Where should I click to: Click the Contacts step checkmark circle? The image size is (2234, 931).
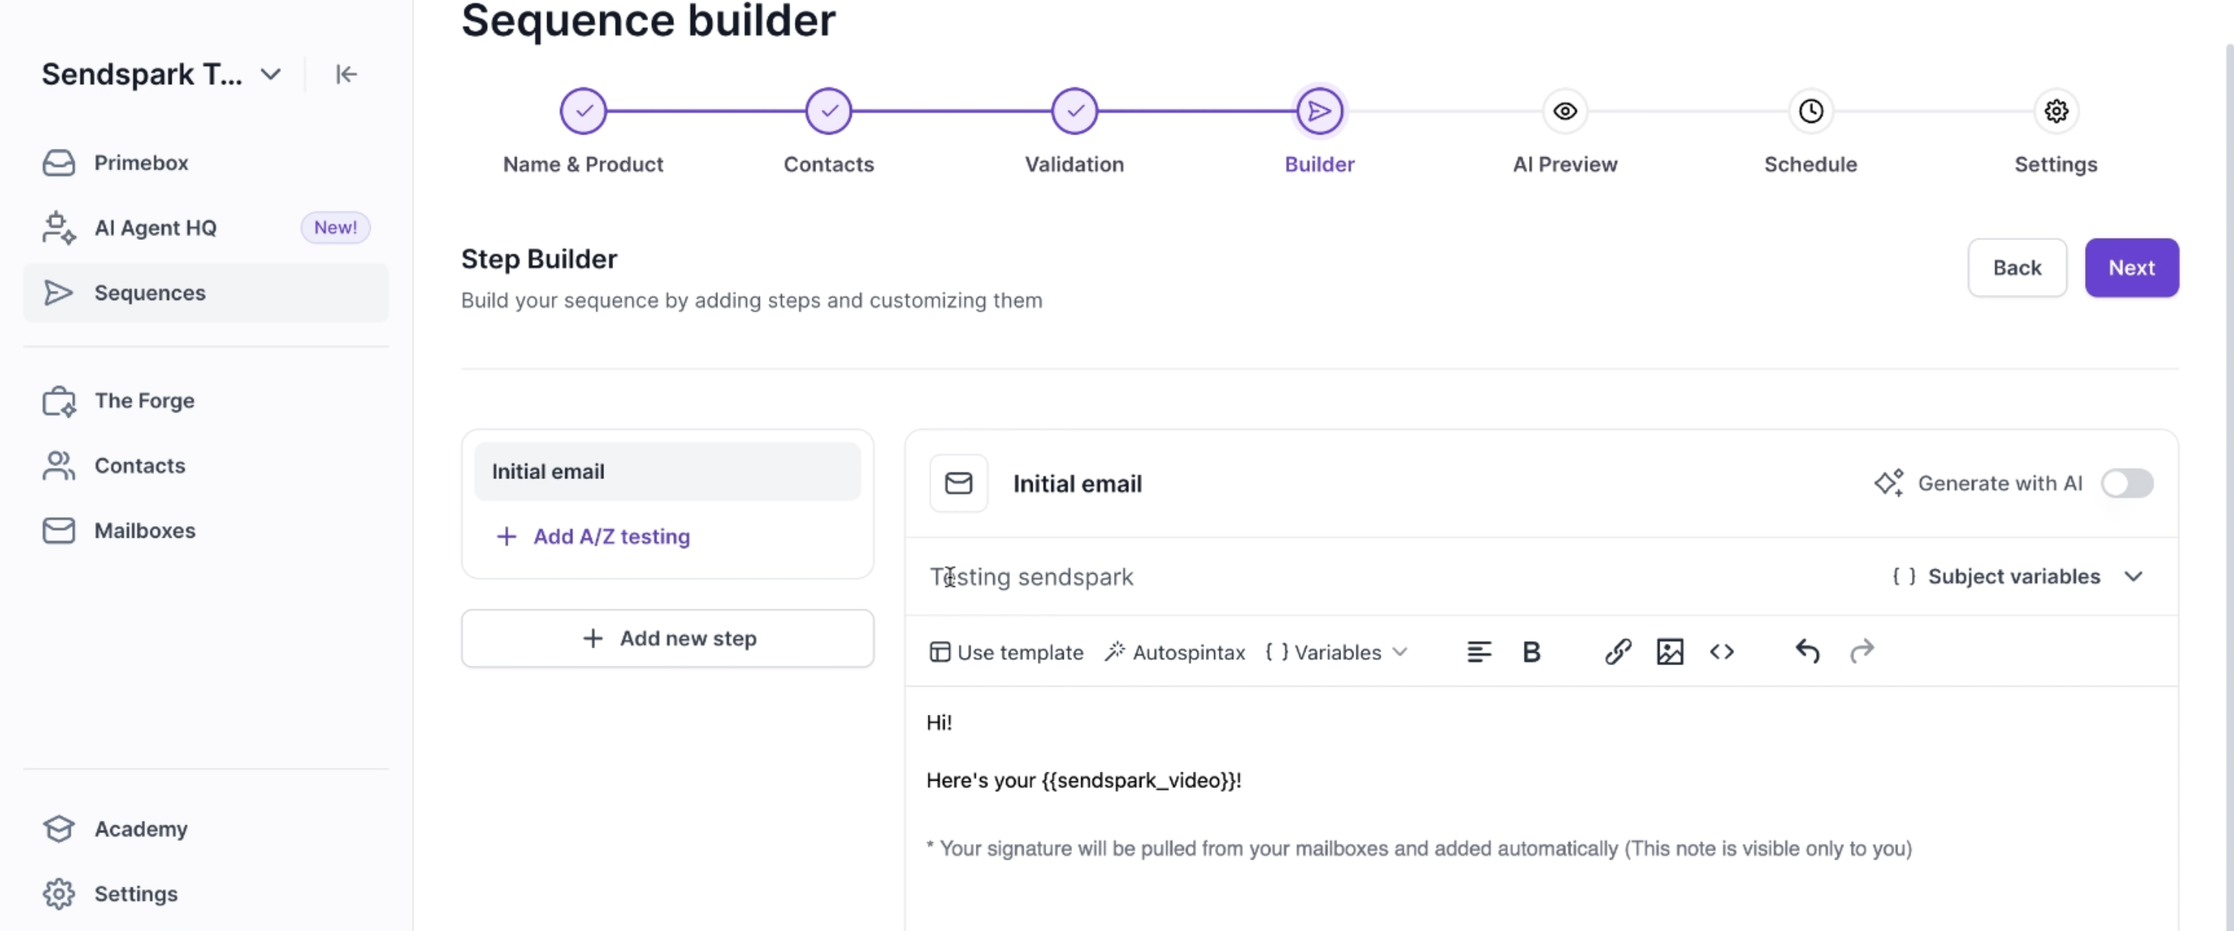coord(828,111)
